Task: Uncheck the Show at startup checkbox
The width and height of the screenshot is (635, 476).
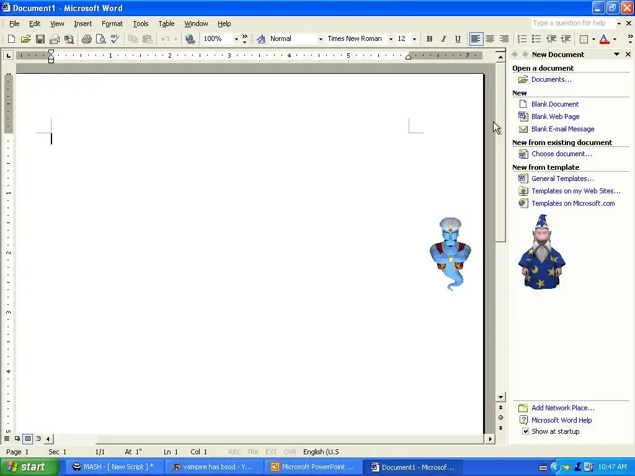Action: click(525, 431)
